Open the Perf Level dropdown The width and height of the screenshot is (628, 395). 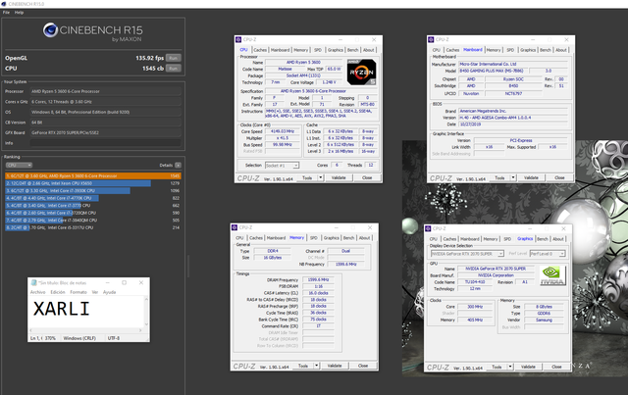(x=548, y=254)
